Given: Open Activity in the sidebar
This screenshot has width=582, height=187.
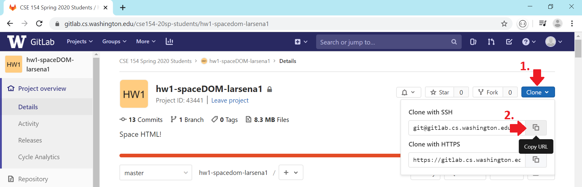Looking at the screenshot, I should tap(28, 124).
